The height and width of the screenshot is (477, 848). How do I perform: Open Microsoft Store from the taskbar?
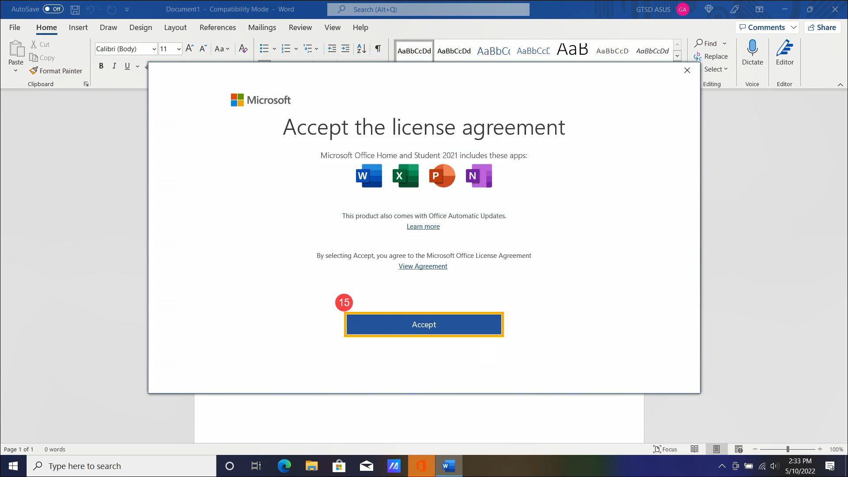point(339,466)
